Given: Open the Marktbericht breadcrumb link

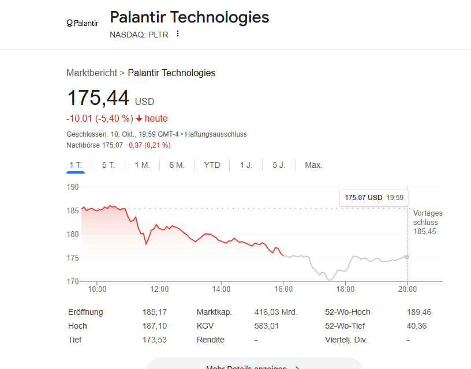Looking at the screenshot, I should (92, 73).
